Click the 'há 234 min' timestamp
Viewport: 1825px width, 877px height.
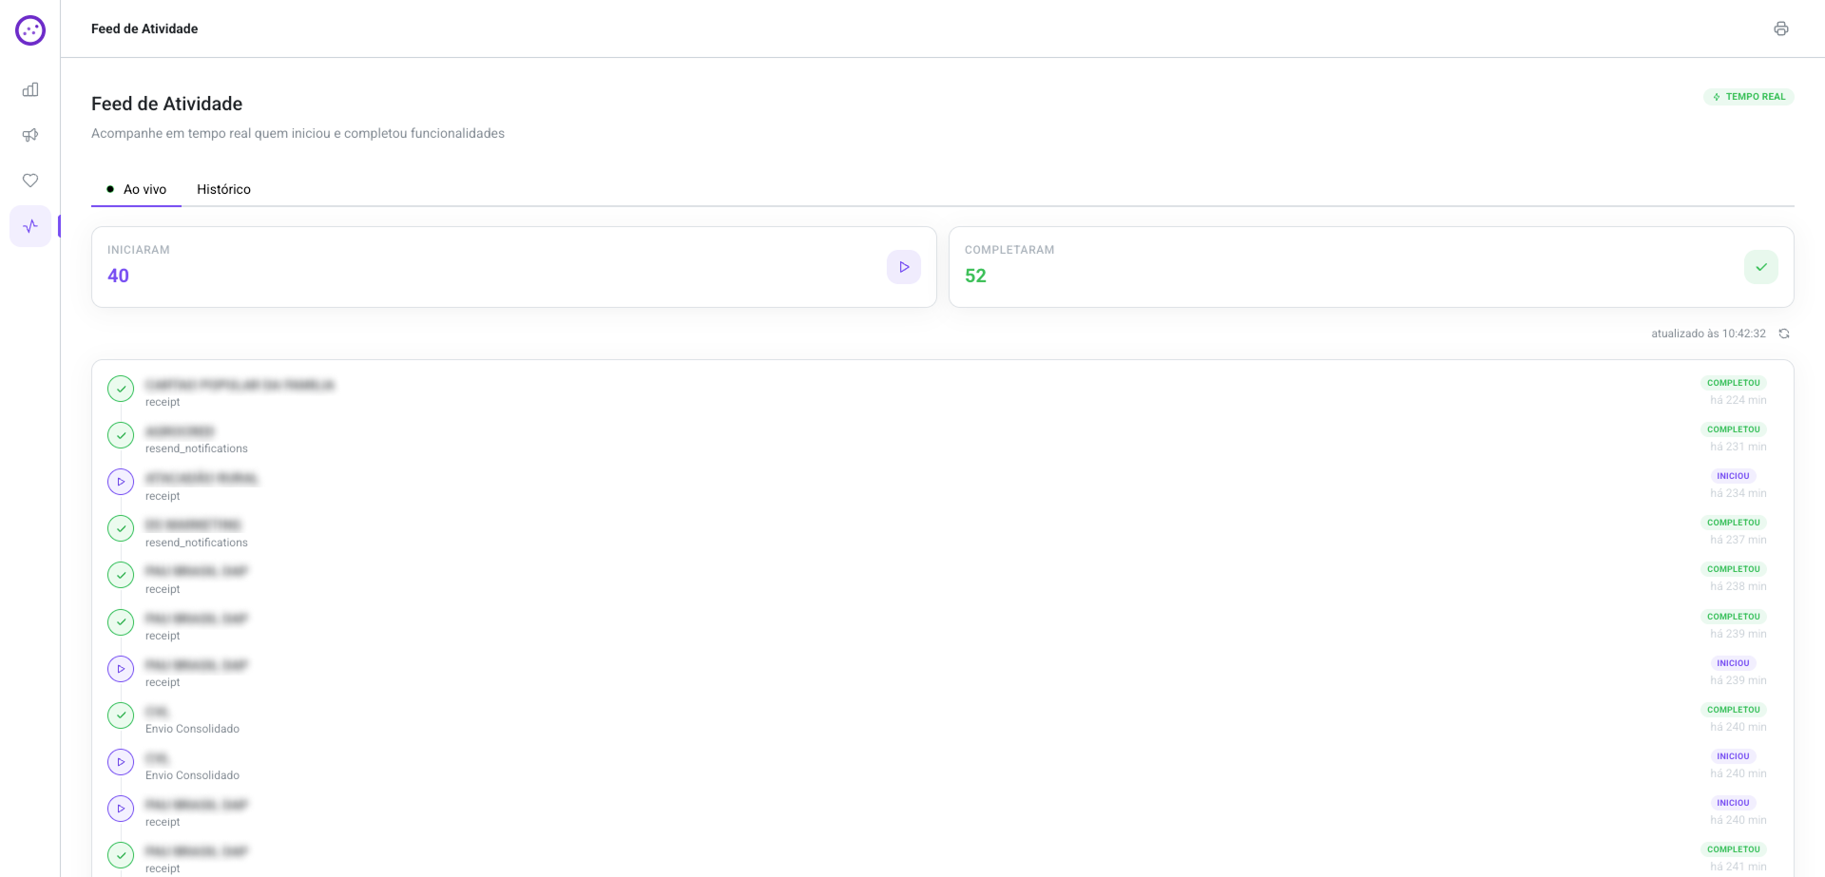(x=1739, y=493)
